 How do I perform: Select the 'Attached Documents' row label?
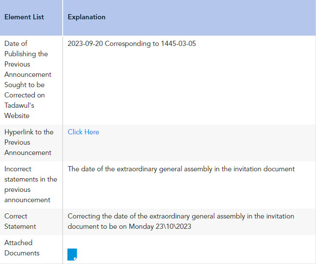click(x=22, y=248)
